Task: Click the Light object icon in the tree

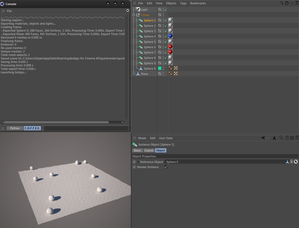Action: point(138,9)
